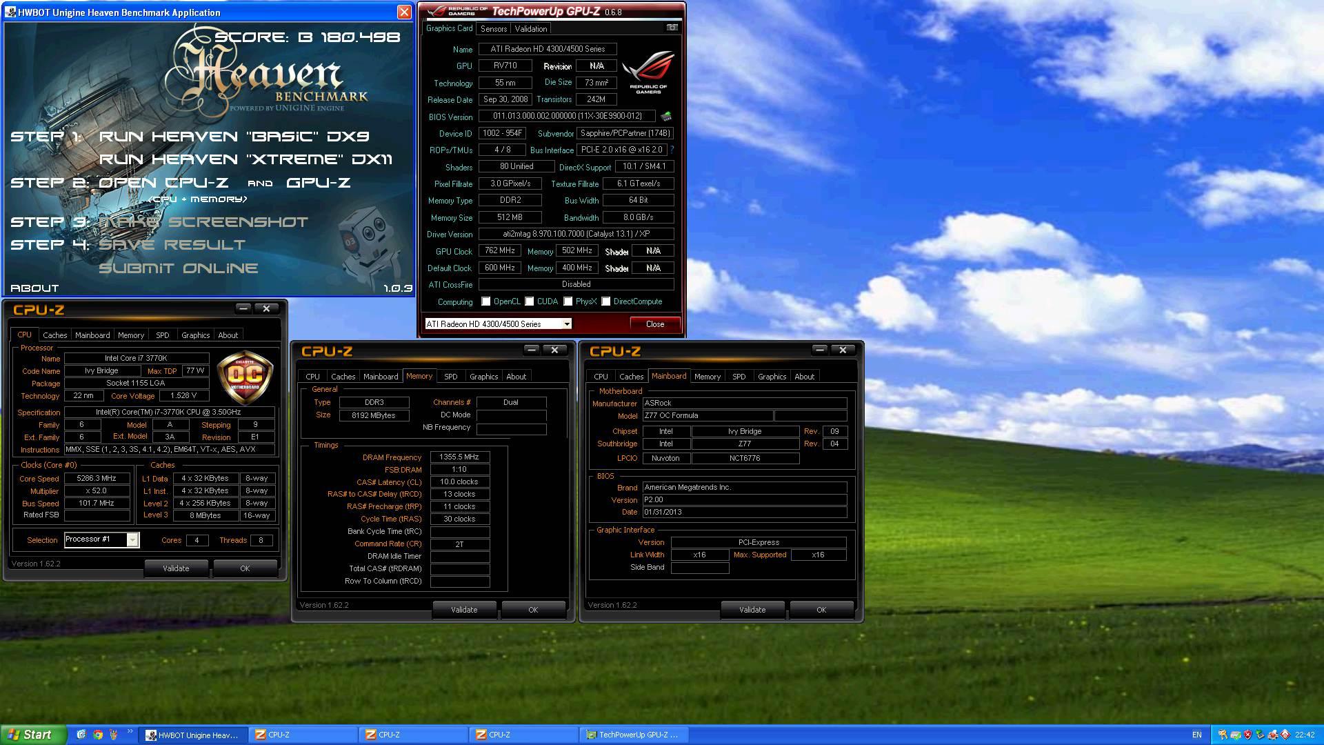Viewport: 1324px width, 745px height.
Task: Open SPD tab in the CPU-Z Memory window
Action: click(450, 377)
